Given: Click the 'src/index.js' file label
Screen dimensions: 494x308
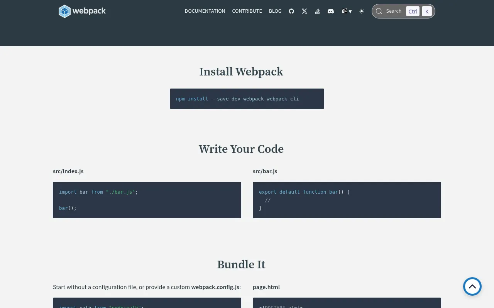Looking at the screenshot, I should [68, 171].
